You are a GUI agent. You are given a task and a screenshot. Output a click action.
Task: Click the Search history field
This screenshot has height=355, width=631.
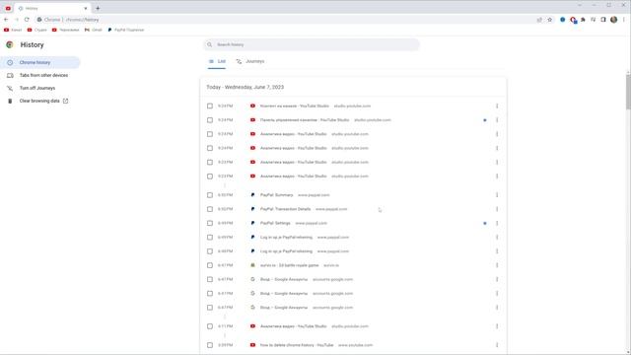(x=312, y=44)
